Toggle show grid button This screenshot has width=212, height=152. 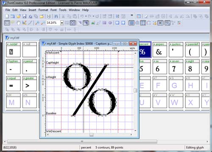pos(131,23)
